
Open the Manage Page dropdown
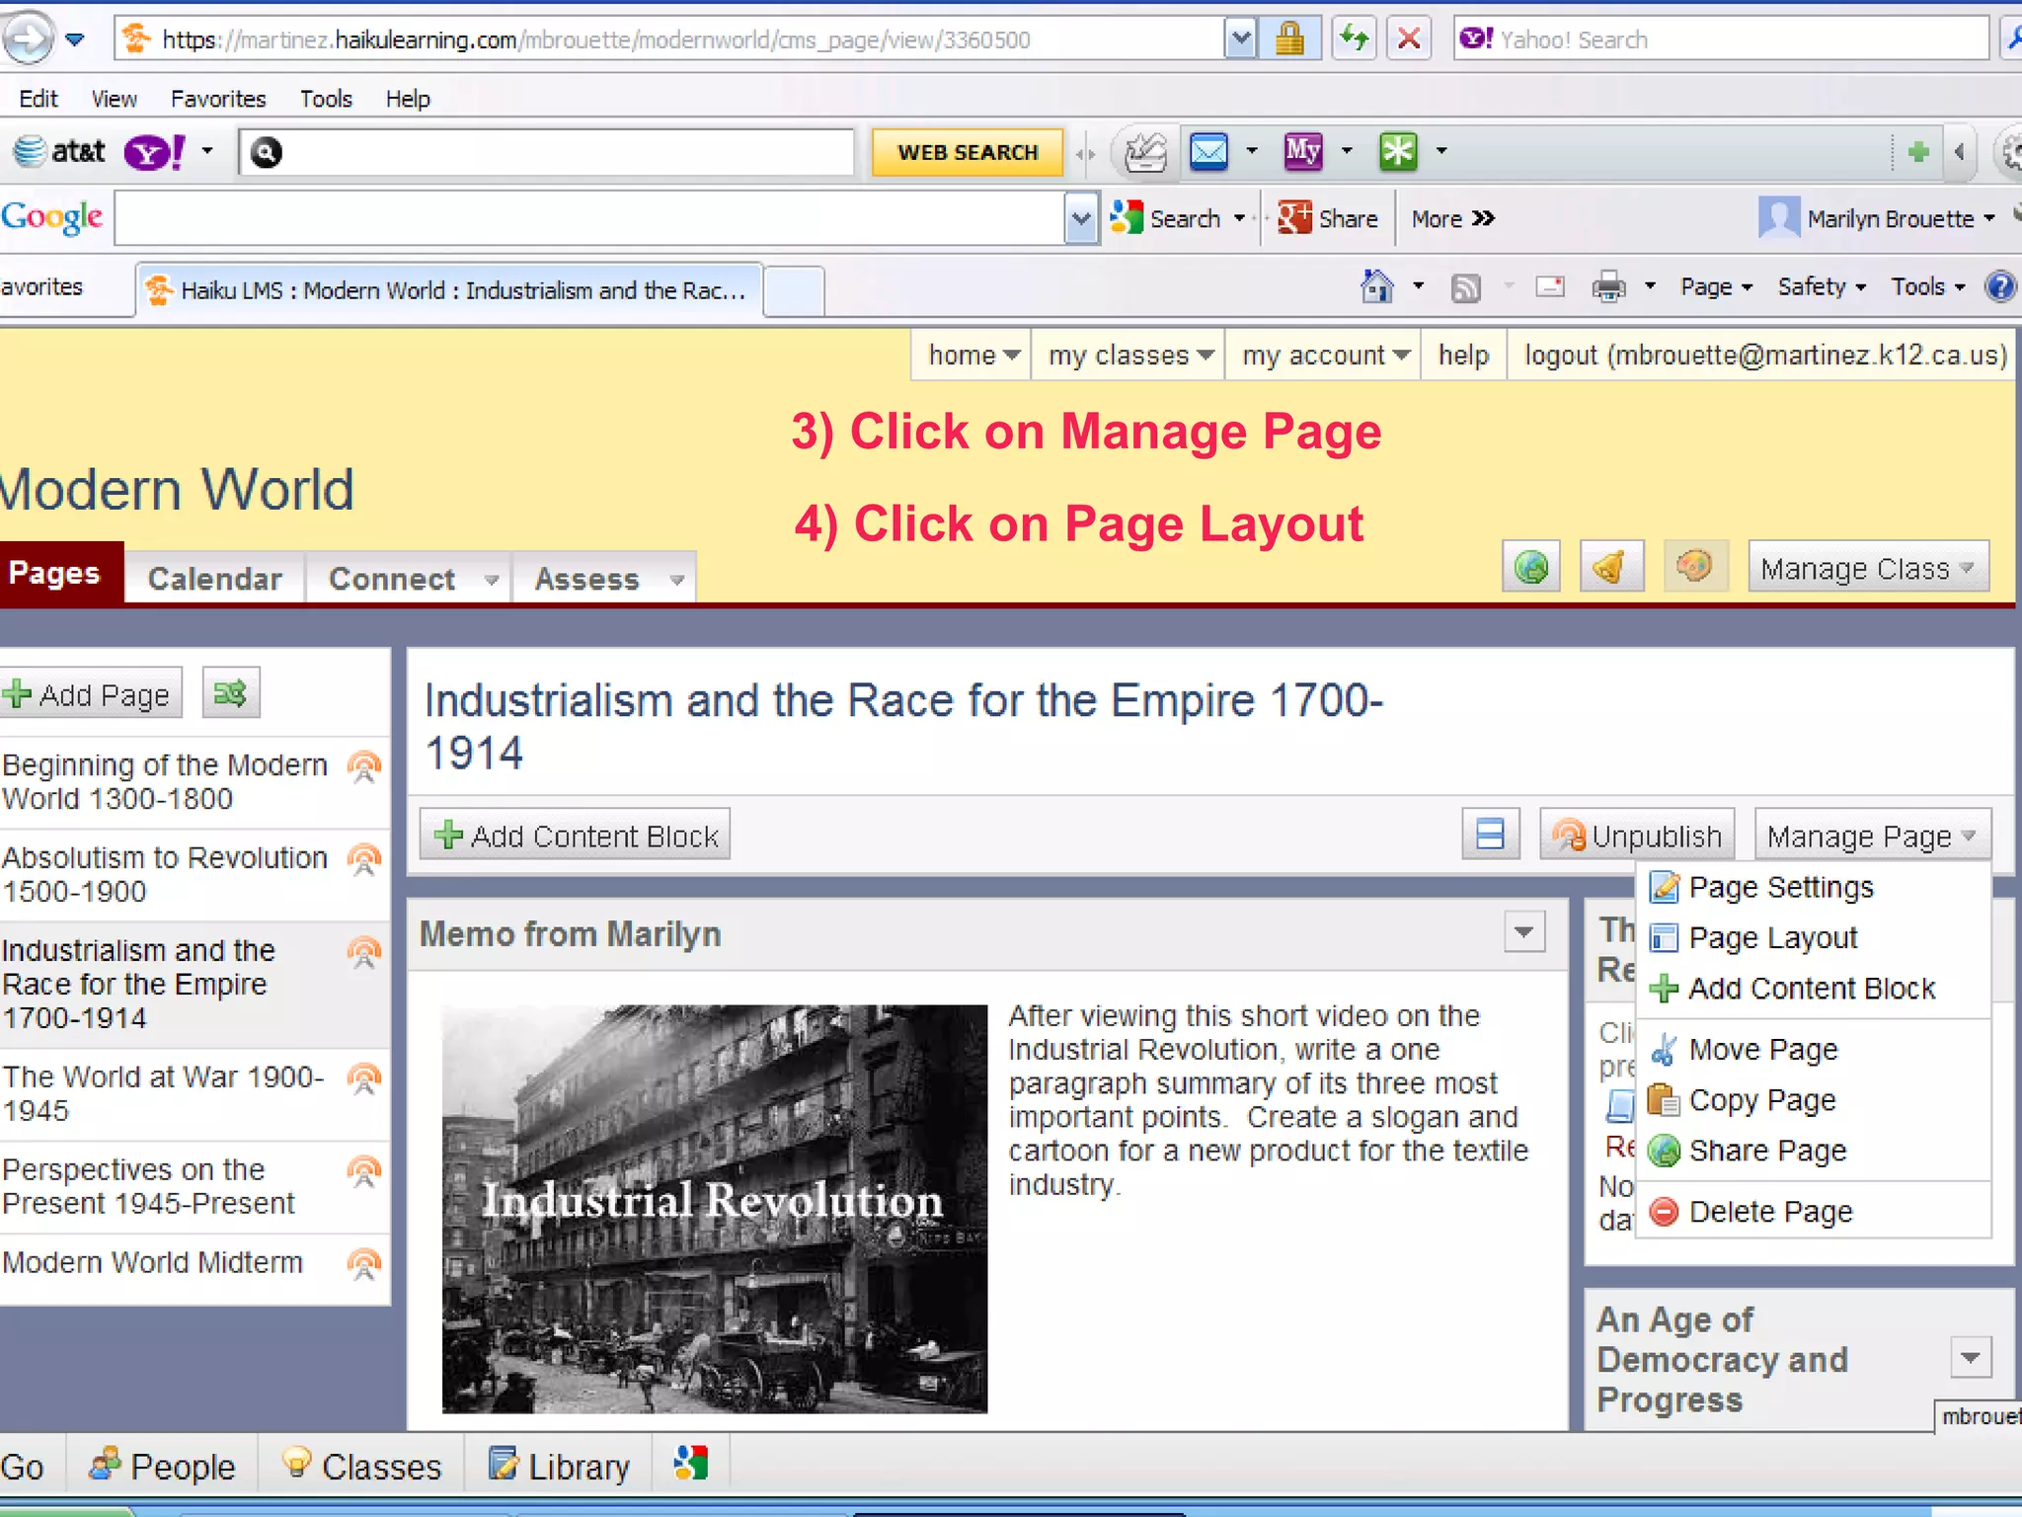pyautogui.click(x=1872, y=836)
